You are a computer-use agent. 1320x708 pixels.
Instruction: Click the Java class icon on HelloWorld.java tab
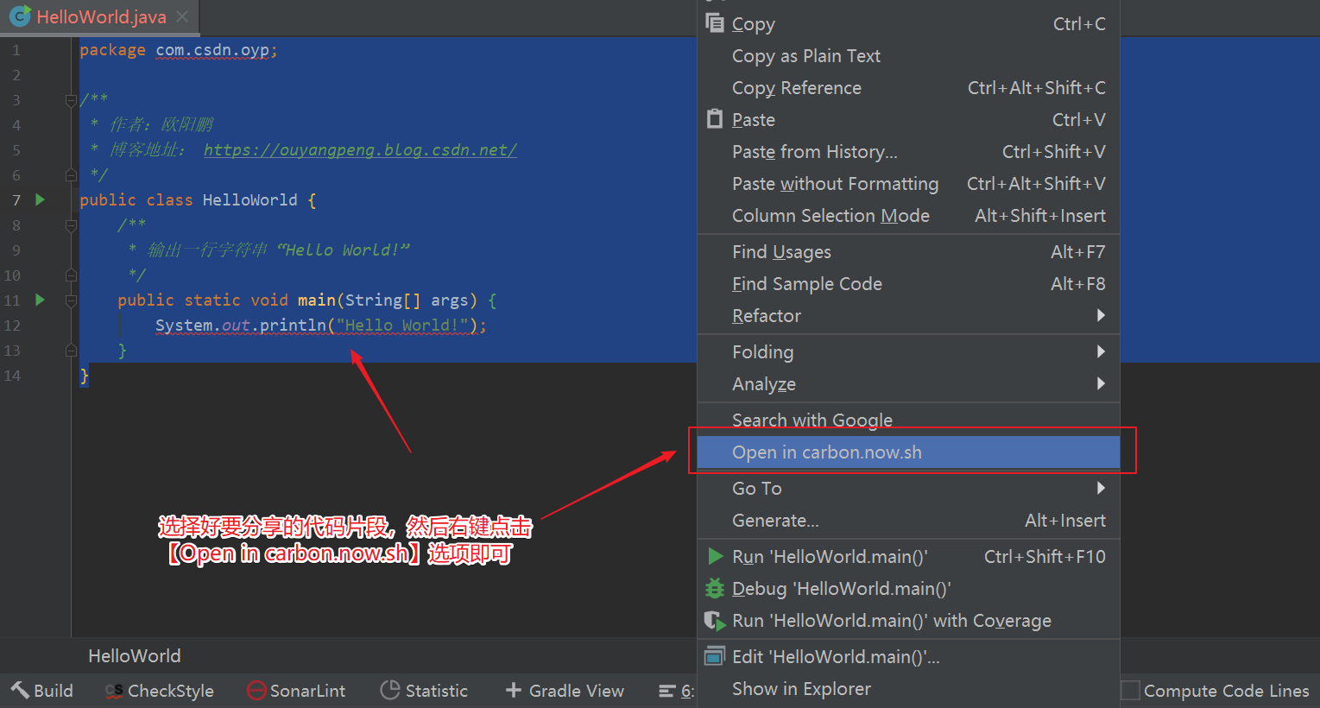(x=20, y=16)
